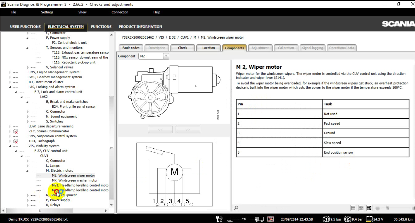Viewport: 415px width, 223px height.
Task: Click the TCO Tachograph error icon
Action: point(15,141)
